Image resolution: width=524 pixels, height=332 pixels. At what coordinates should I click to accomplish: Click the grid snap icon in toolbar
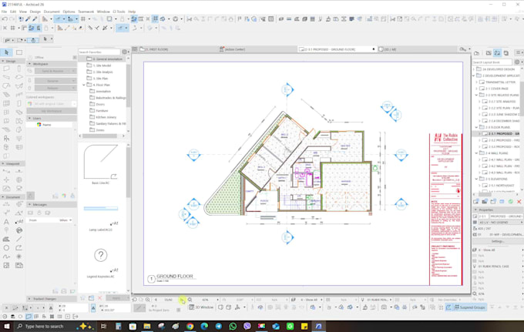click(83, 19)
